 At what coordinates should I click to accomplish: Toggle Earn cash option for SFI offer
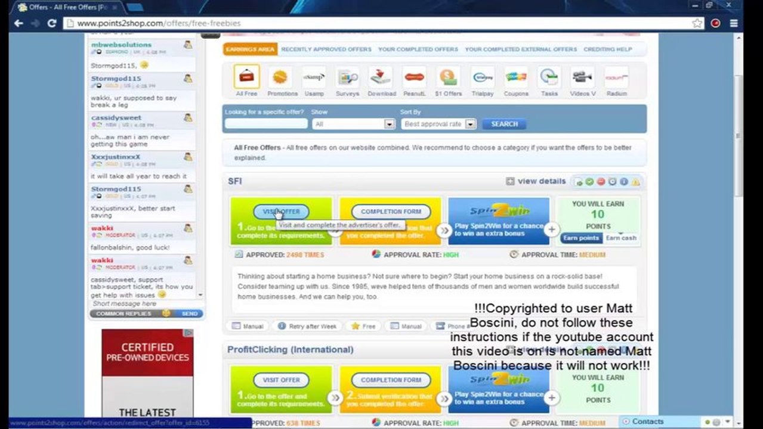click(621, 238)
